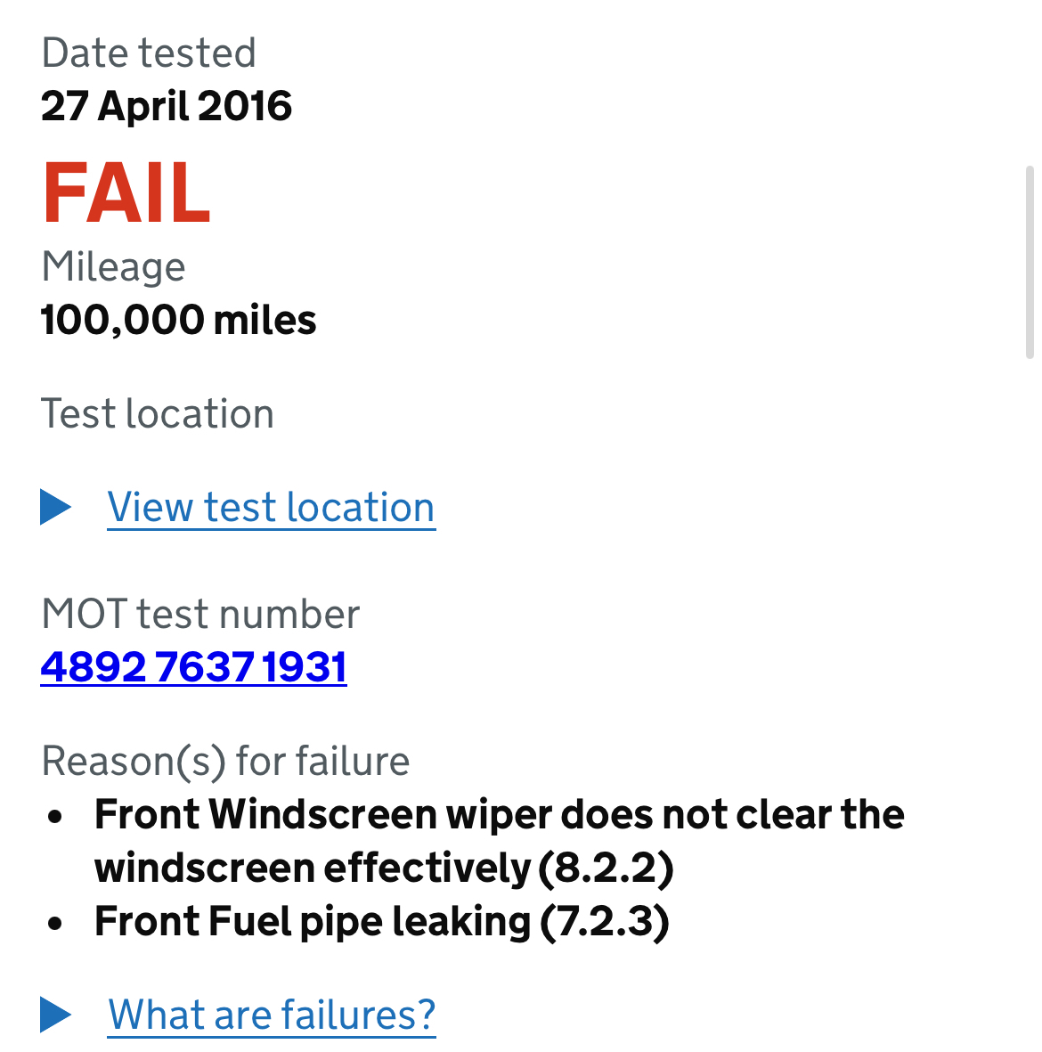Click the Mileage label
Viewport: 1042px width, 1052px height.
tap(113, 267)
